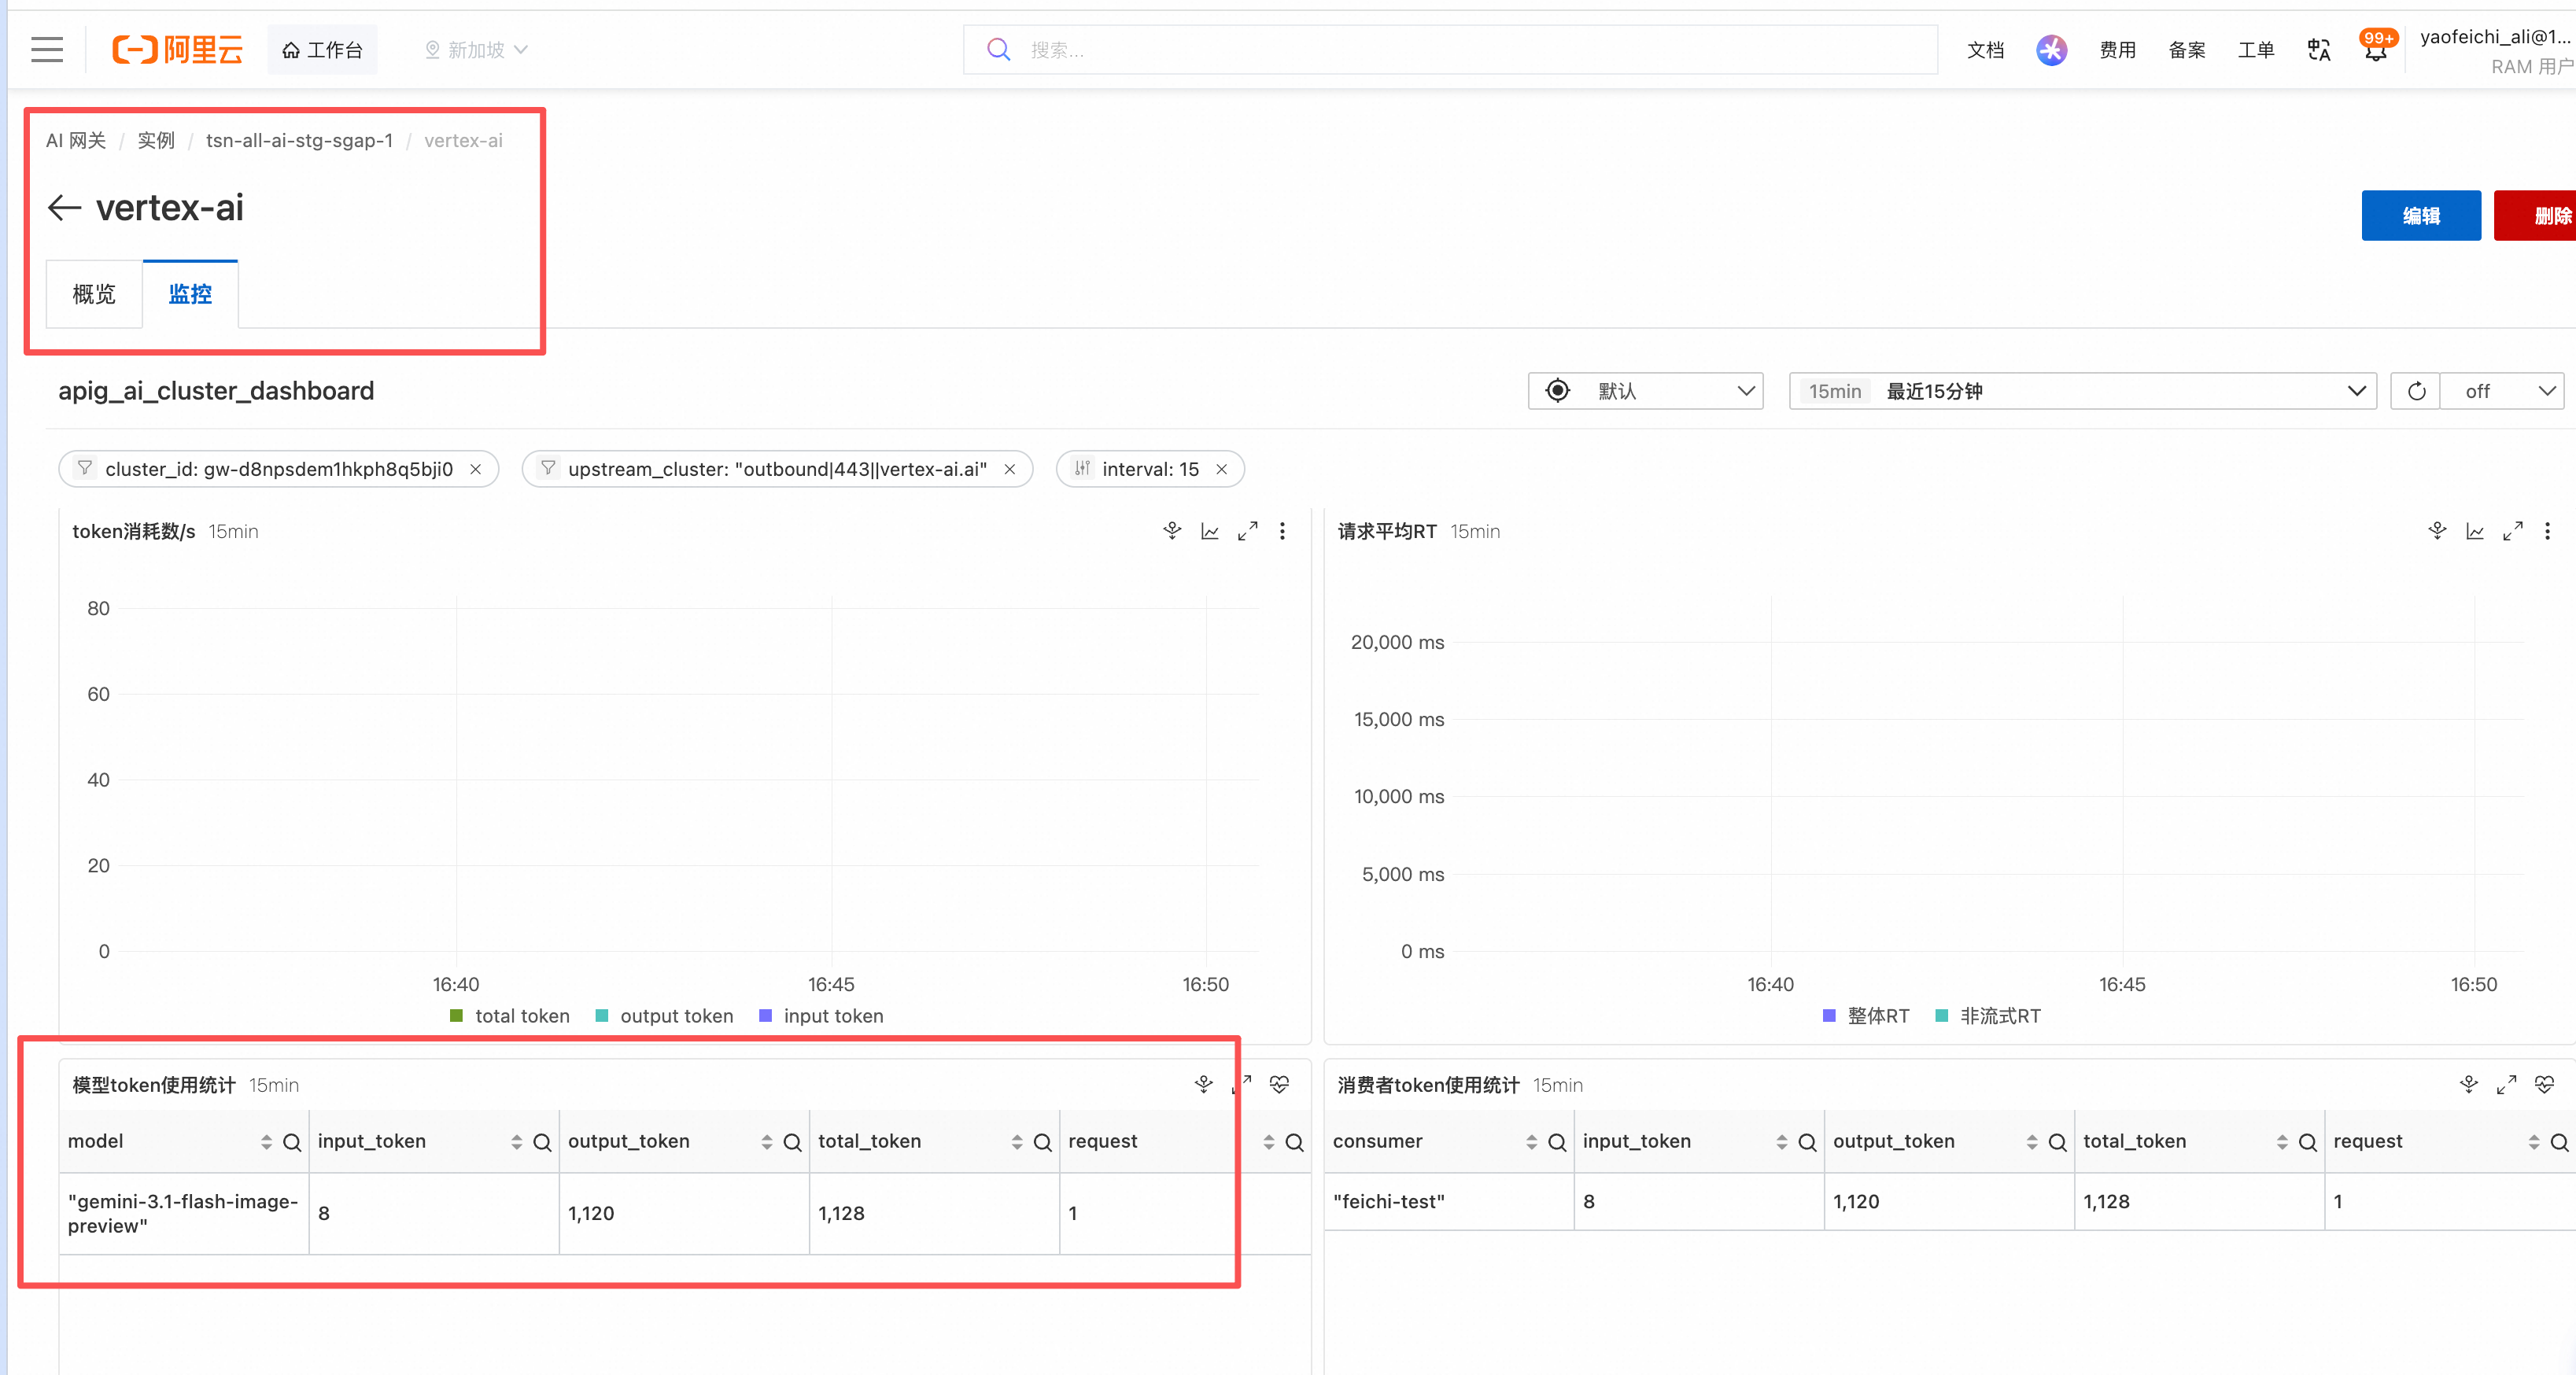Click download icon on 请求平均RT chart
This screenshot has width=2576, height=1375.
click(2437, 531)
